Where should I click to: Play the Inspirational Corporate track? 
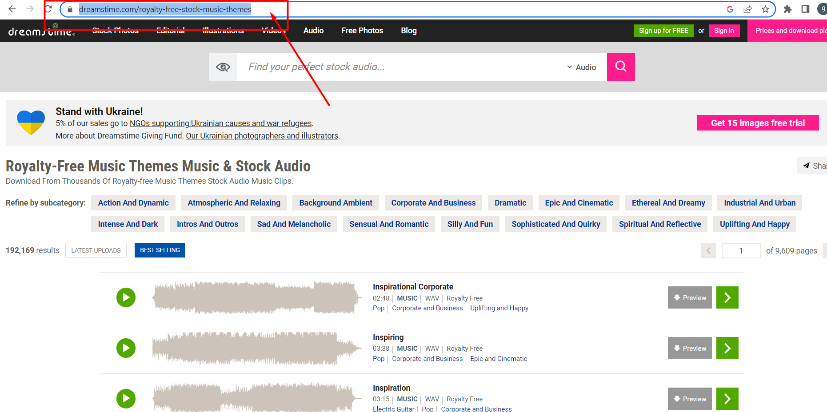coord(126,297)
